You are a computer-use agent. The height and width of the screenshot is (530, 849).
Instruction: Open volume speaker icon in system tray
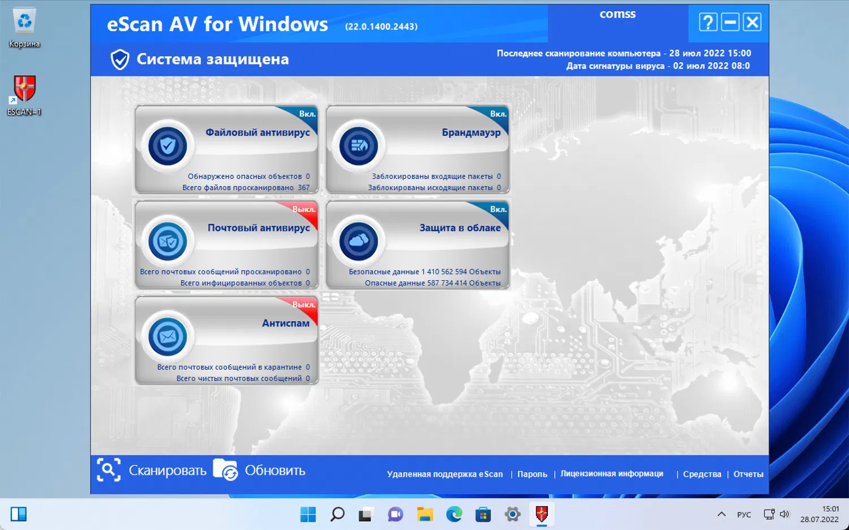pos(784,514)
